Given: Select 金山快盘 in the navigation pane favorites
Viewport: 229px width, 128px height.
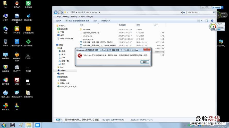Looking at the screenshot, I should [x=63, y=29].
